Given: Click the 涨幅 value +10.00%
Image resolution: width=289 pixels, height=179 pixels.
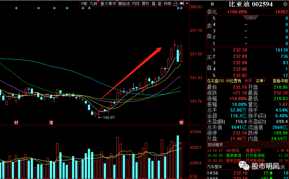Looking at the screenshot, I should 238,99.
